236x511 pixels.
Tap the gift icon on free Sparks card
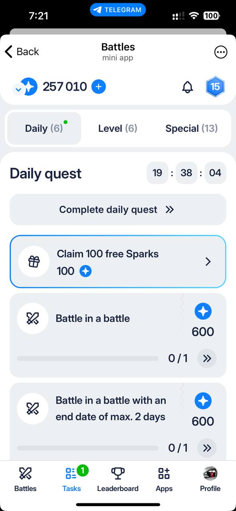pyautogui.click(x=34, y=262)
